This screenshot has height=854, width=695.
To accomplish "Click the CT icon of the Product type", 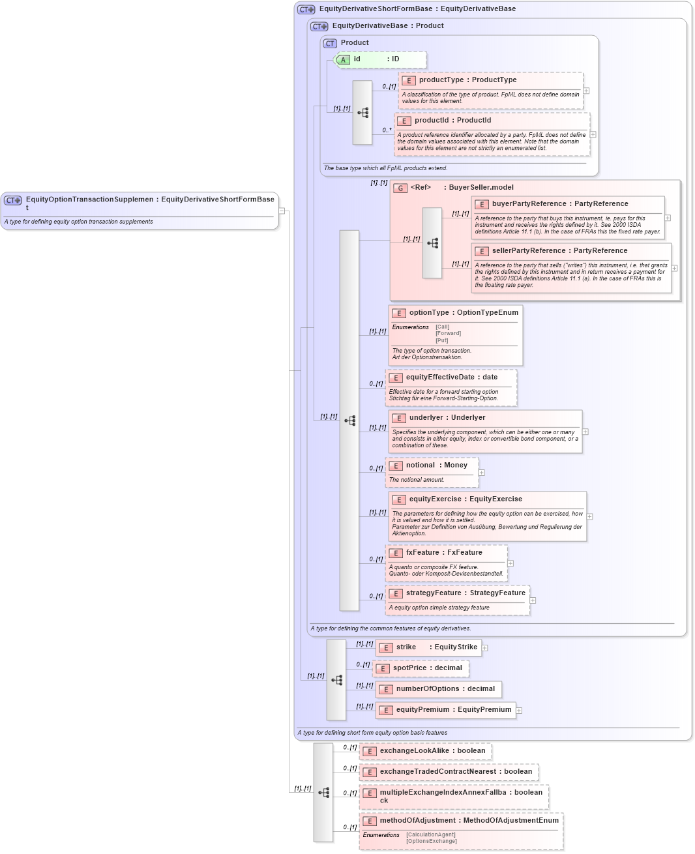I will tap(330, 44).
